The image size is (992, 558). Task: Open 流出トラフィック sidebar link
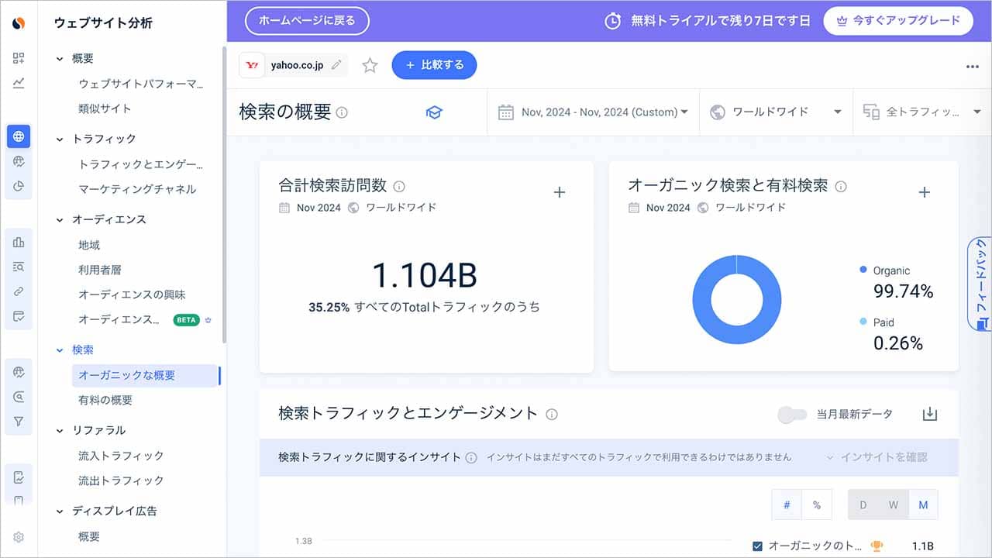121,480
